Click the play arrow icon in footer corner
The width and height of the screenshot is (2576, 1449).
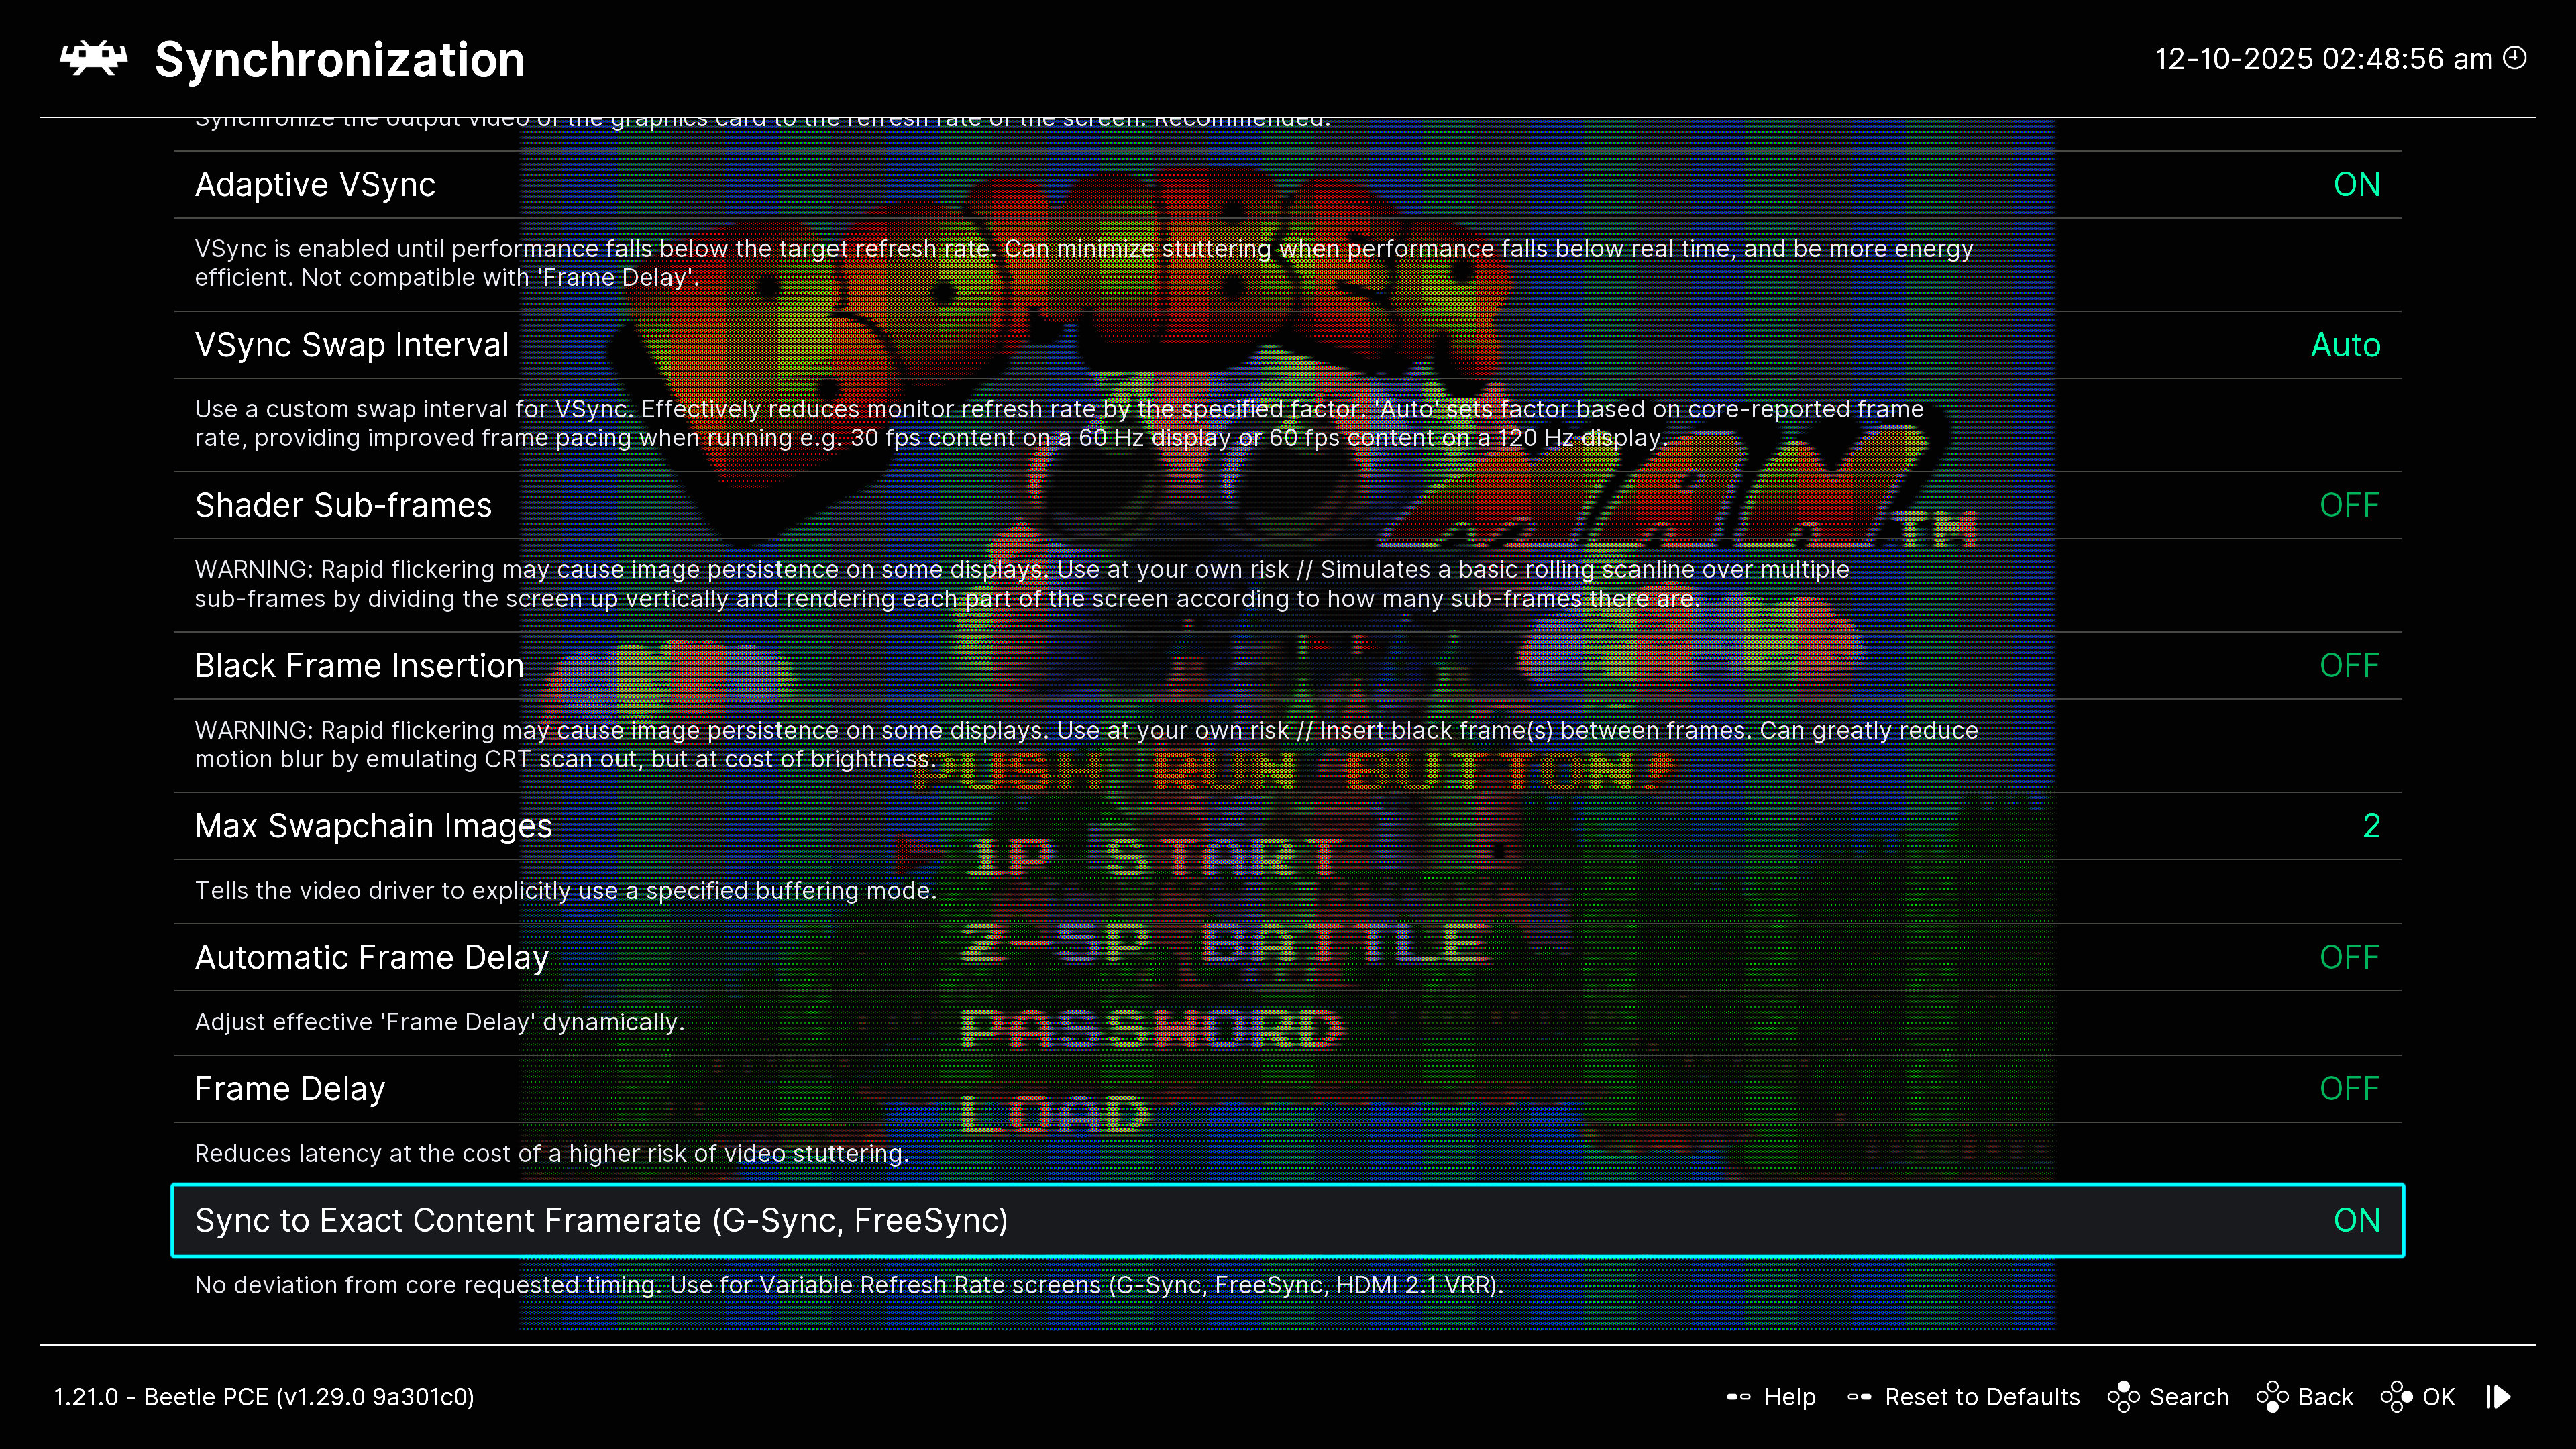(2499, 1397)
